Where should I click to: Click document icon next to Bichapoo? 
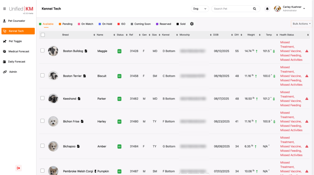pos(78,146)
